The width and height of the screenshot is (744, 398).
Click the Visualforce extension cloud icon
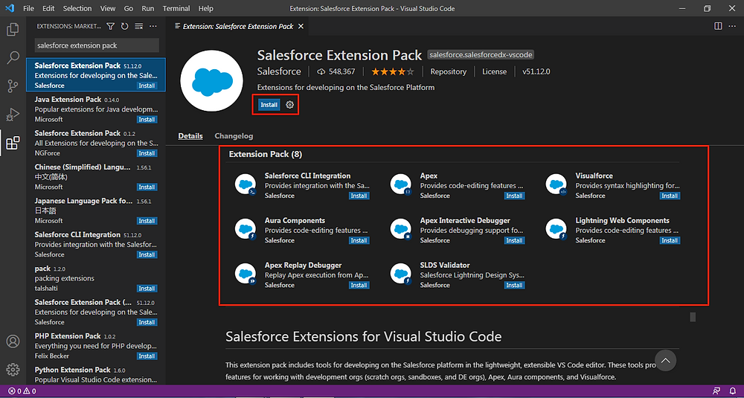(556, 184)
